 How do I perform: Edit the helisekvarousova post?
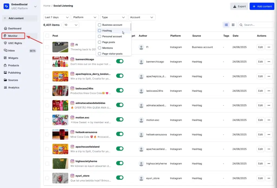(260, 134)
